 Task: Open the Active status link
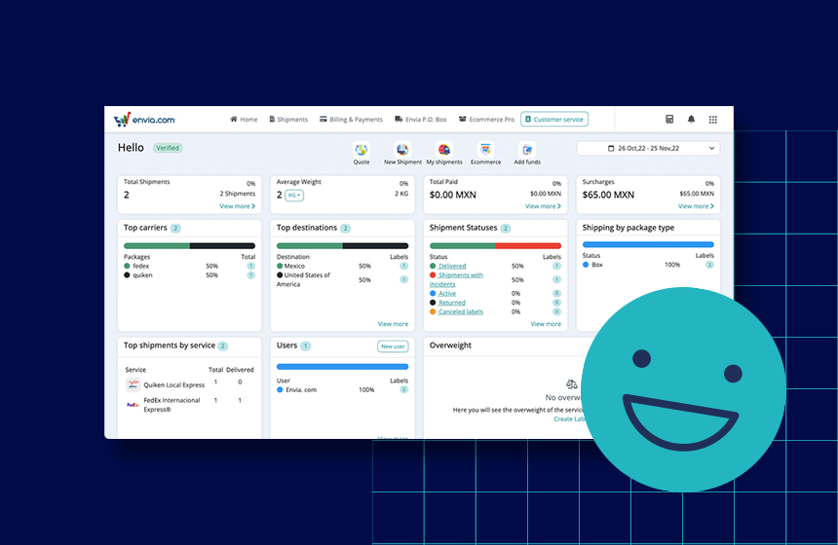pyautogui.click(x=447, y=294)
